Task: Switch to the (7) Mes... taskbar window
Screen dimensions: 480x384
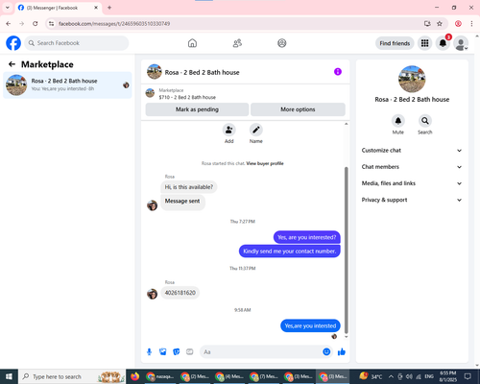Action: tap(264, 376)
